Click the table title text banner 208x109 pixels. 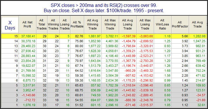click(x=104, y=8)
